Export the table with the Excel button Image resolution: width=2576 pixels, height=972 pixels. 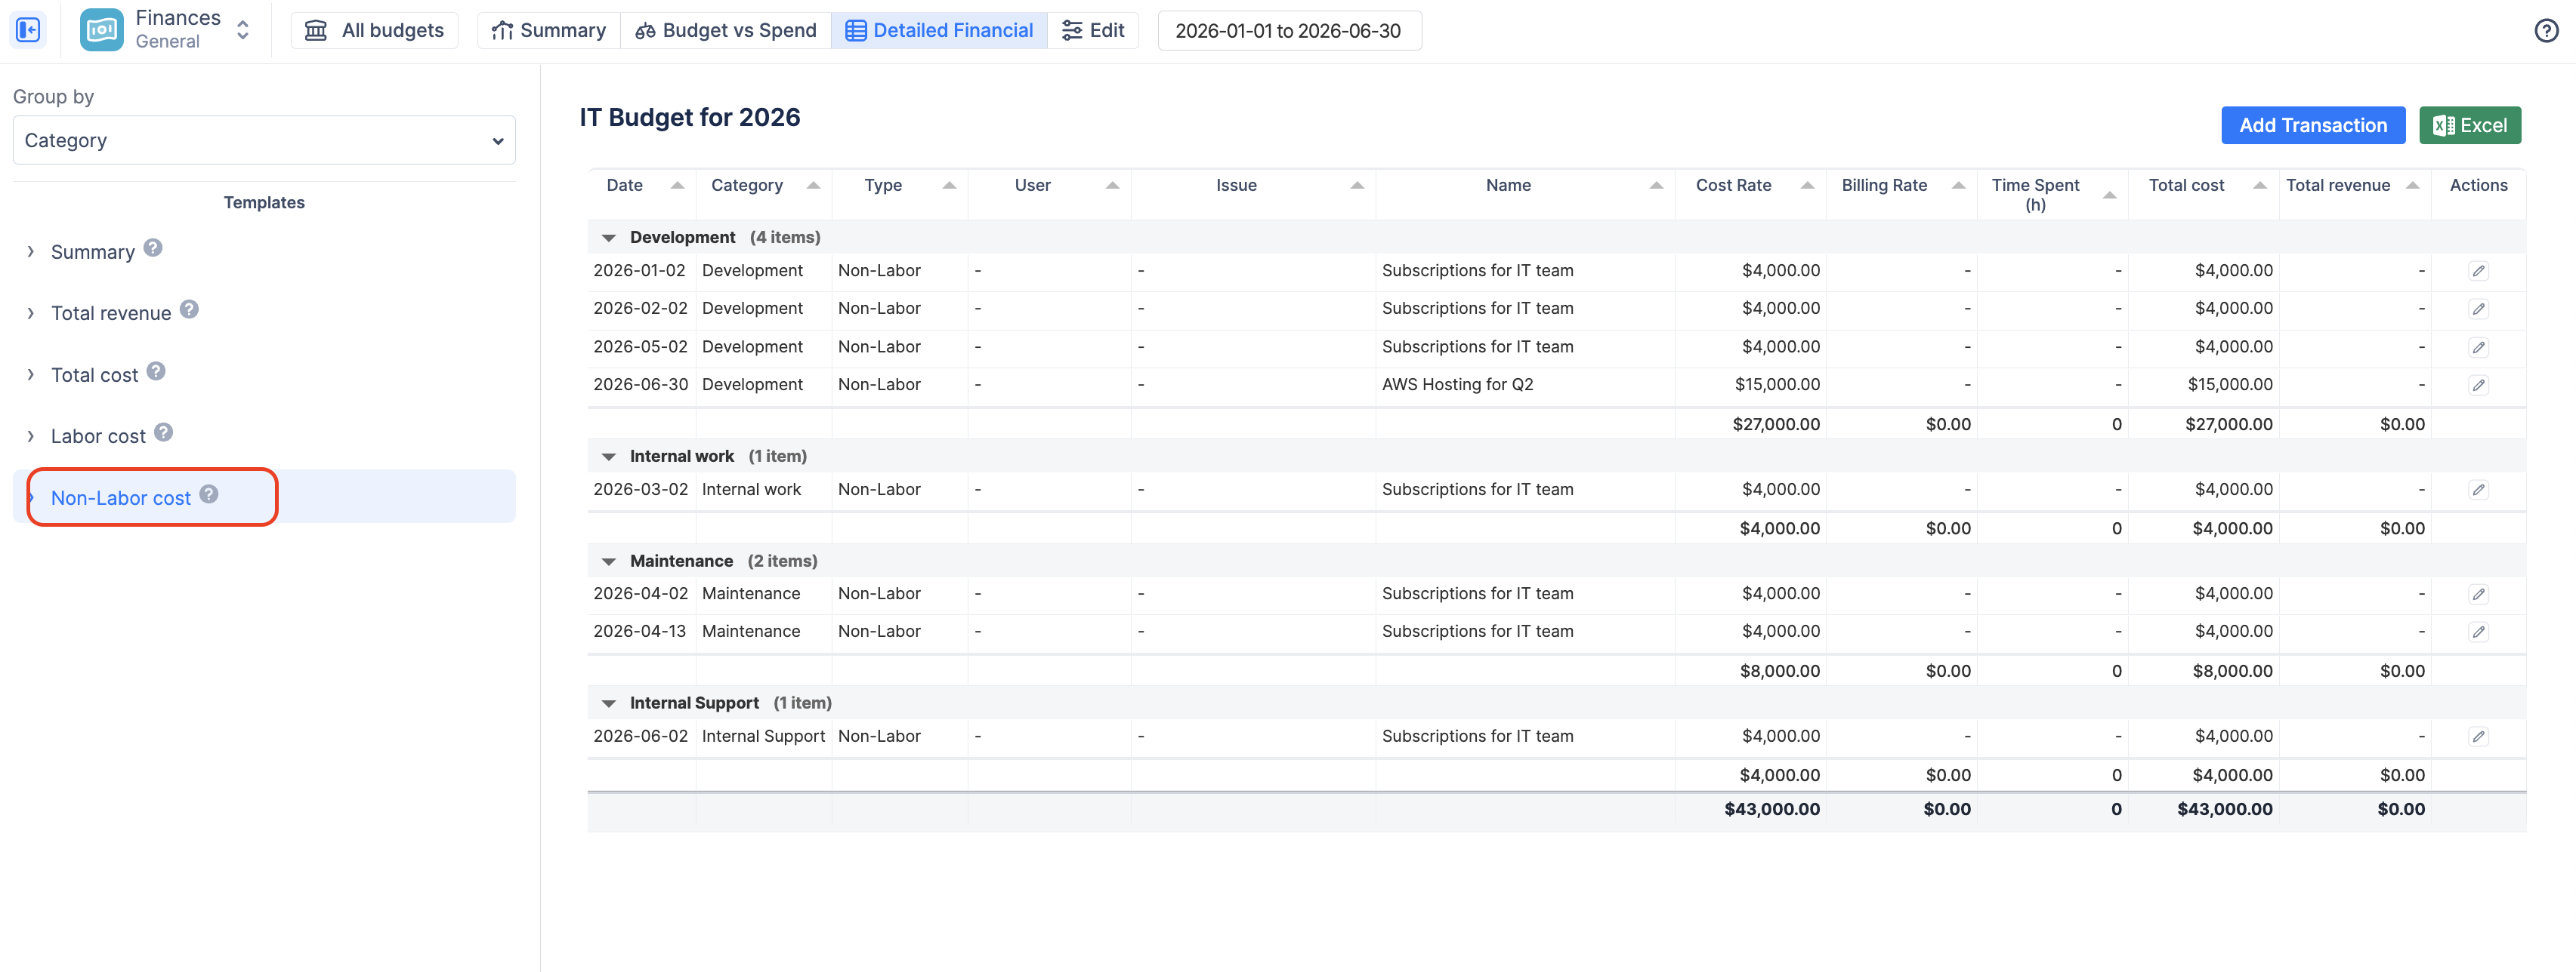pos(2470,125)
